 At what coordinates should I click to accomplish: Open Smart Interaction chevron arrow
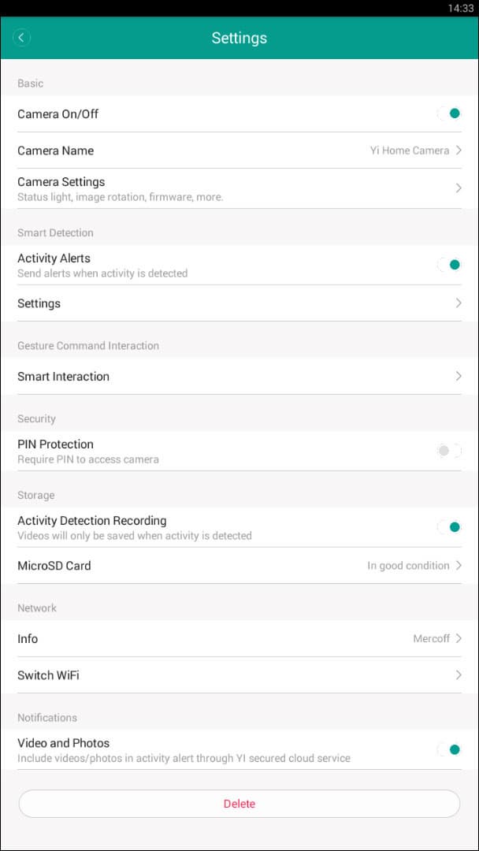[x=459, y=377]
